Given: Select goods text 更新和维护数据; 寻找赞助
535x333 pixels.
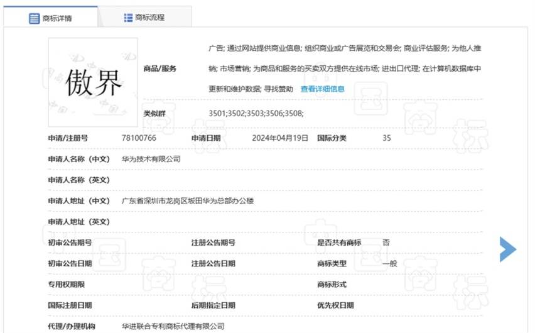Looking at the screenshot, I should [x=251, y=89].
